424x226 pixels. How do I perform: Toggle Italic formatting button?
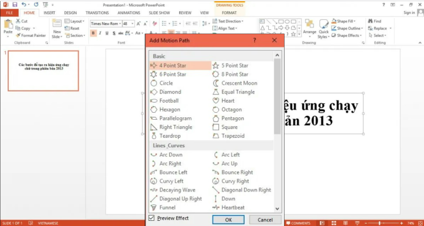[x=100, y=33]
